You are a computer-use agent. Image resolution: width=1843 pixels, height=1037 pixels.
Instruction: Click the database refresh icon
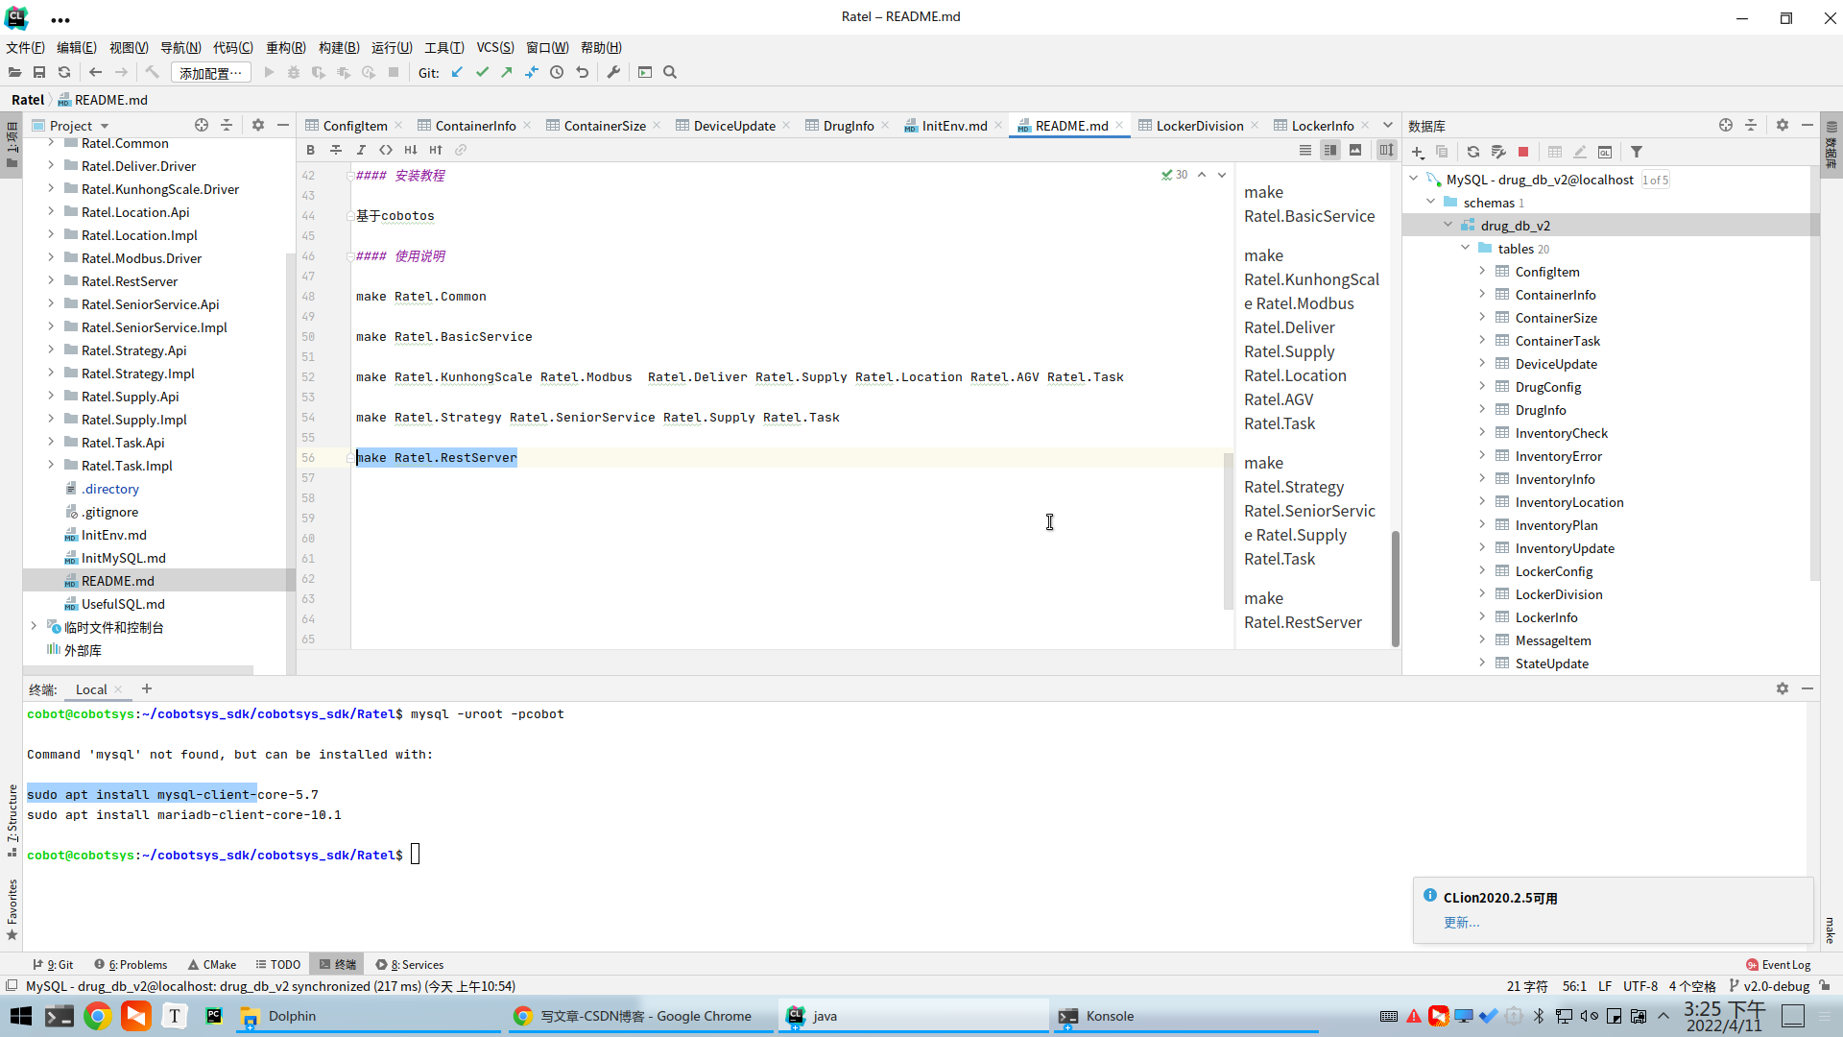1472,152
